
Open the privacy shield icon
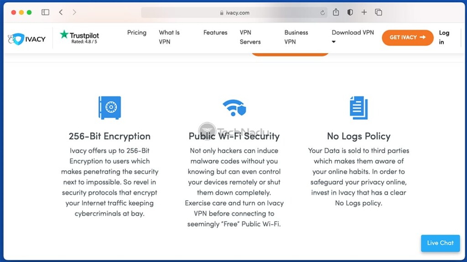pyautogui.click(x=350, y=12)
